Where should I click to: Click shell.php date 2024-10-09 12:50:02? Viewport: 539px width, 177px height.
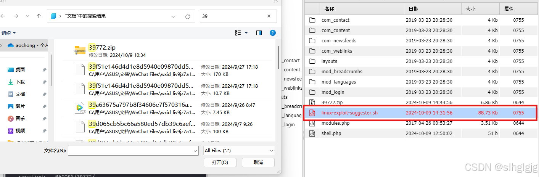click(429, 133)
